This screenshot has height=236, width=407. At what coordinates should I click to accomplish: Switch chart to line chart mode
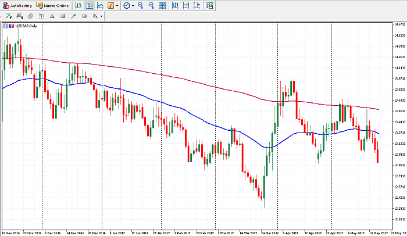[100, 5]
